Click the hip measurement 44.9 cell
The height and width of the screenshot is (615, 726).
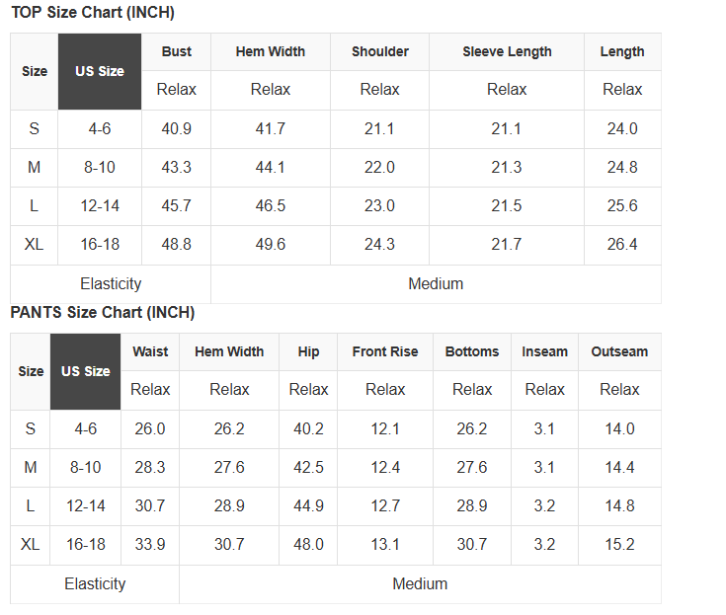308,505
